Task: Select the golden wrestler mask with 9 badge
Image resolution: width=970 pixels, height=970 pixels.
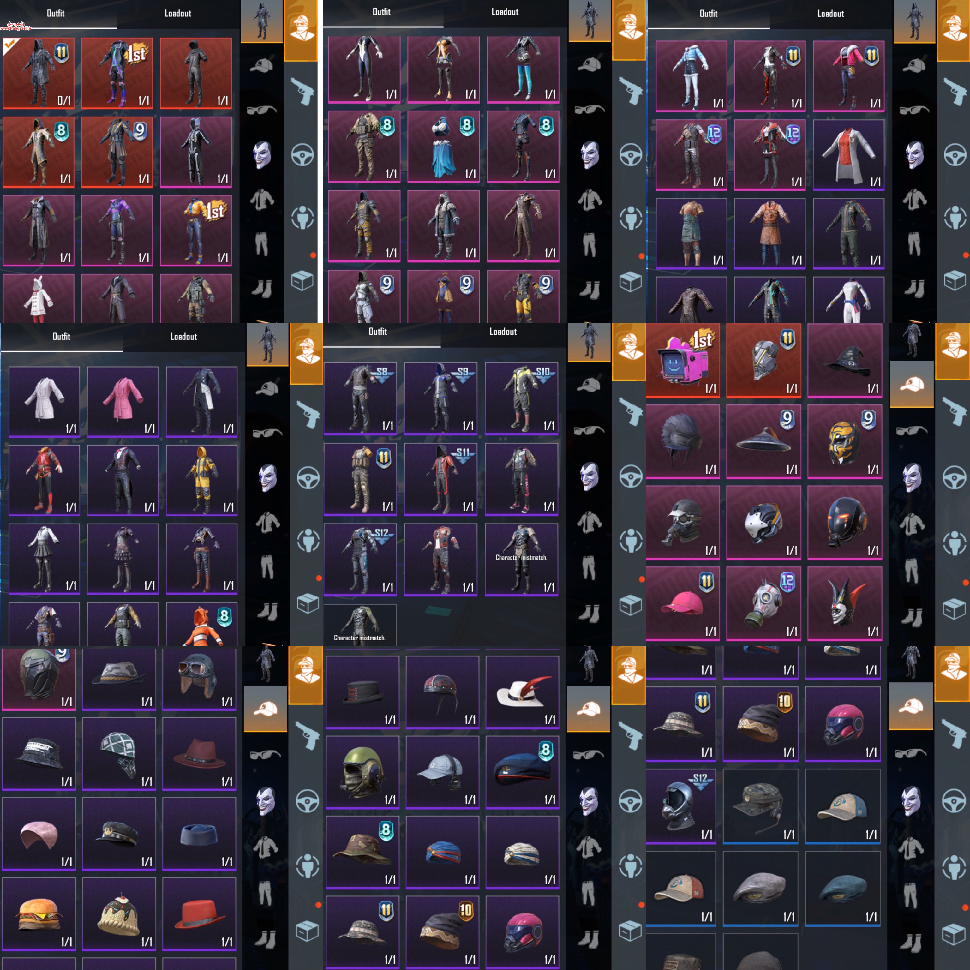Action: tap(844, 441)
